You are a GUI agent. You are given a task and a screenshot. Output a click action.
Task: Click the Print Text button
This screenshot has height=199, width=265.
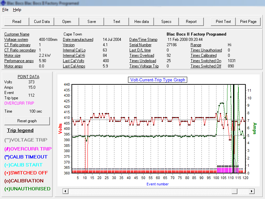[223, 22]
